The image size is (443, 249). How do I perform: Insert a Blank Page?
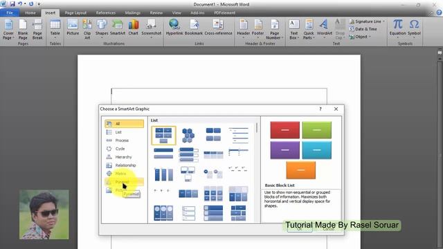(x=23, y=29)
